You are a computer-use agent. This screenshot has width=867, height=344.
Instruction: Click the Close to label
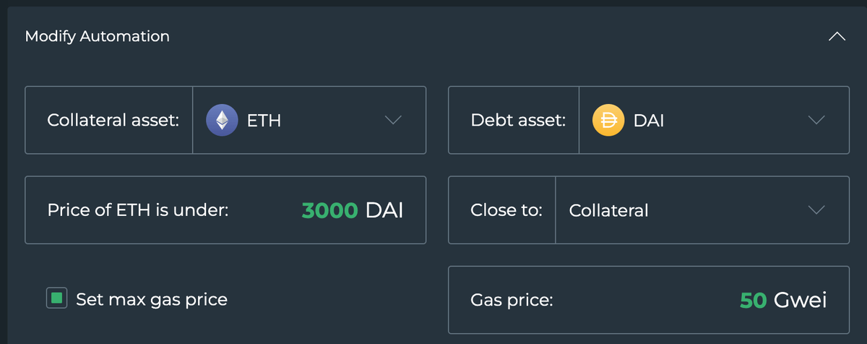(x=506, y=211)
